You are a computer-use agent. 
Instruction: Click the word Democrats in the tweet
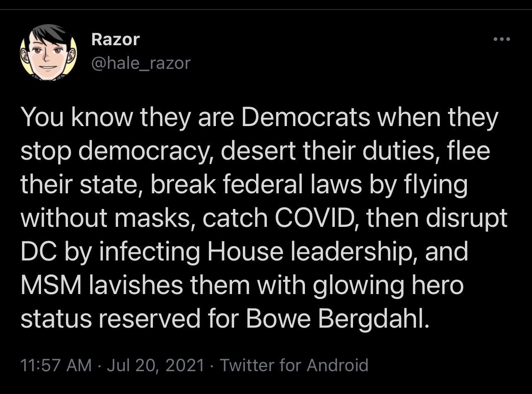[x=305, y=119]
